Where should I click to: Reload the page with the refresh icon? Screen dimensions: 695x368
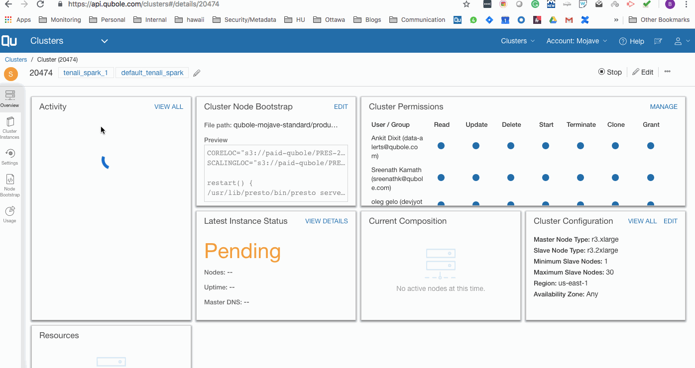[x=41, y=4]
